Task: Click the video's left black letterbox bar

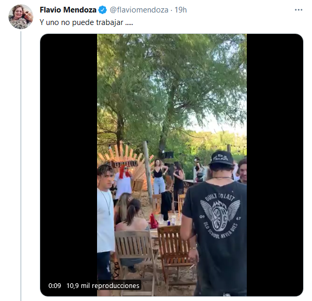Action: pos(69,165)
